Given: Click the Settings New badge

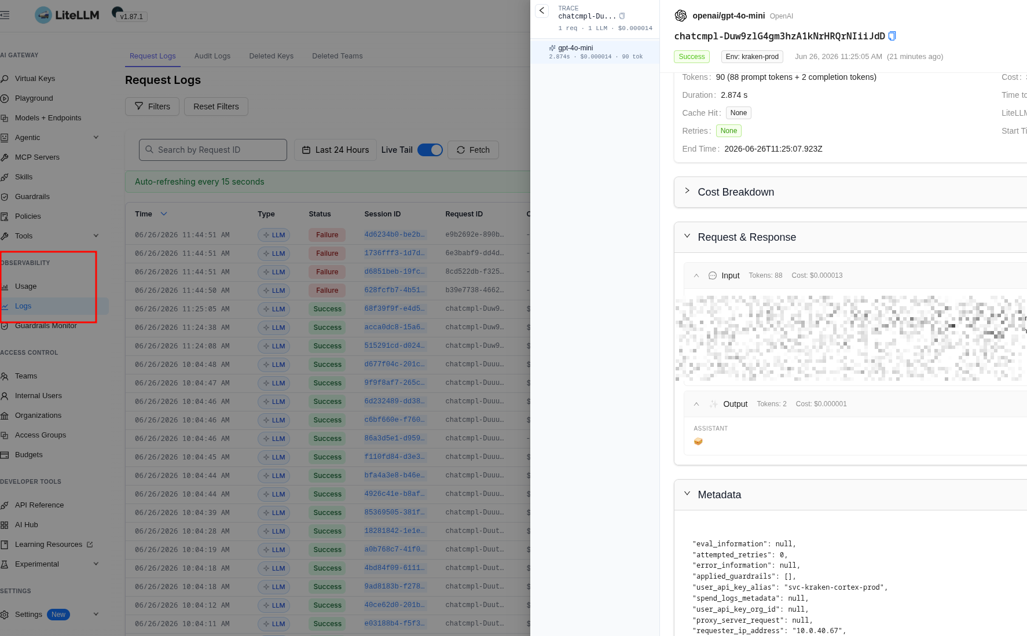Looking at the screenshot, I should point(58,615).
